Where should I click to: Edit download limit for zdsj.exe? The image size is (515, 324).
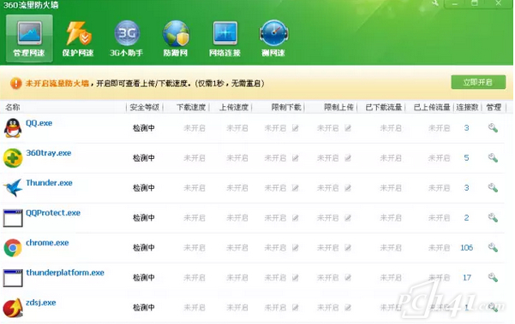(x=296, y=308)
